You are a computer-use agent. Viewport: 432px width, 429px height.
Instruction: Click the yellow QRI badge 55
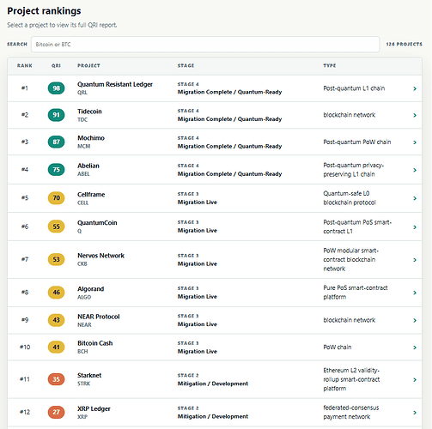(x=56, y=227)
